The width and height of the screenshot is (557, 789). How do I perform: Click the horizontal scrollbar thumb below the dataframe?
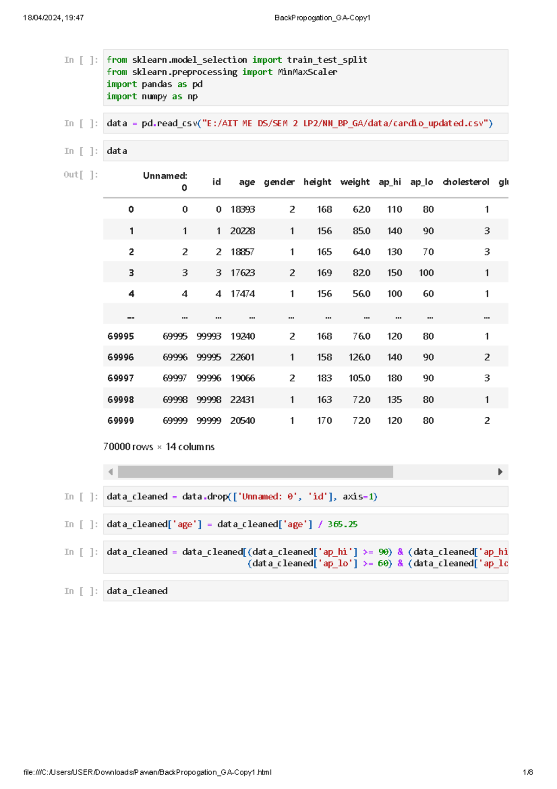click(255, 472)
